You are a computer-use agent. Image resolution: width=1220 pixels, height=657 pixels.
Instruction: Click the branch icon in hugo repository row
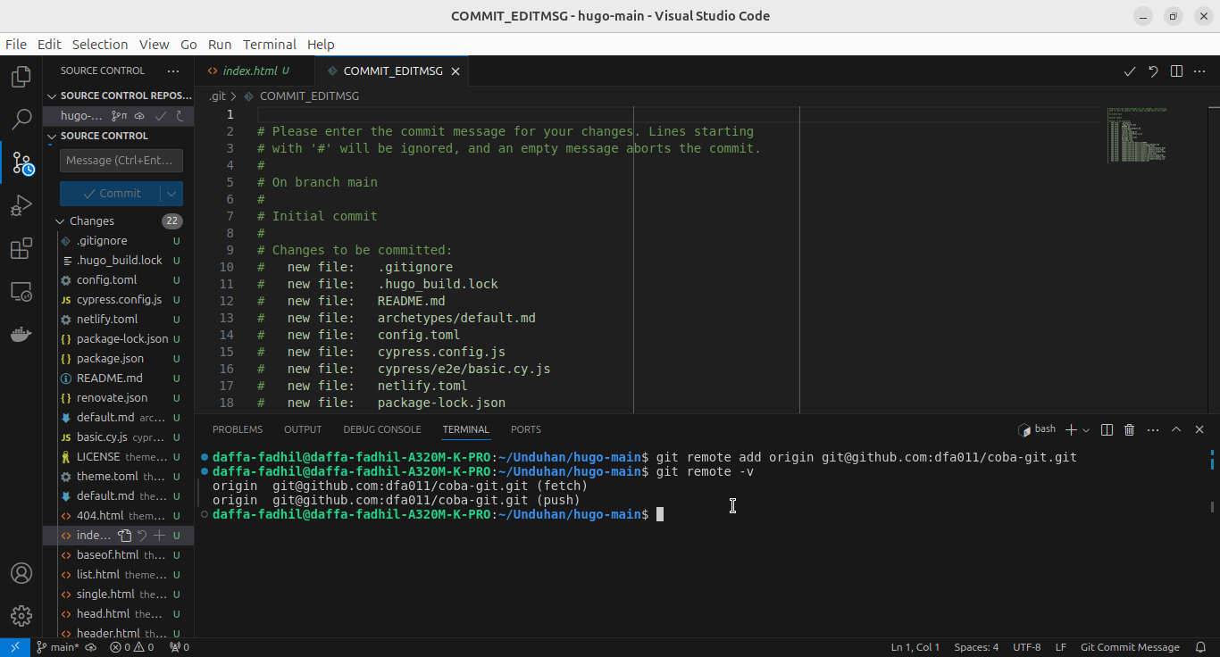coord(120,115)
